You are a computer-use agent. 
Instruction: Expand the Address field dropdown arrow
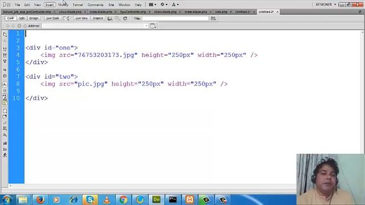(x=147, y=26)
